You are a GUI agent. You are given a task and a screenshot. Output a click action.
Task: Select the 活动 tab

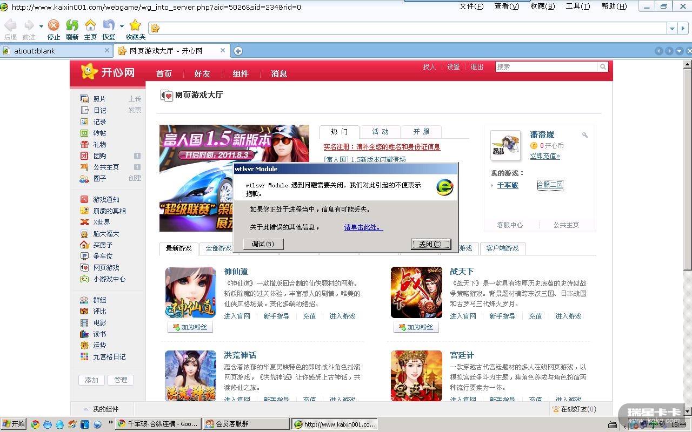tap(381, 132)
